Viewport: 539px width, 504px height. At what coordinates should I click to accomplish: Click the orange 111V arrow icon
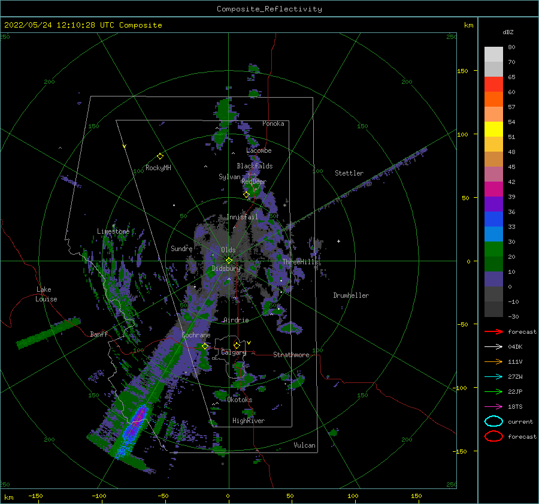493,361
